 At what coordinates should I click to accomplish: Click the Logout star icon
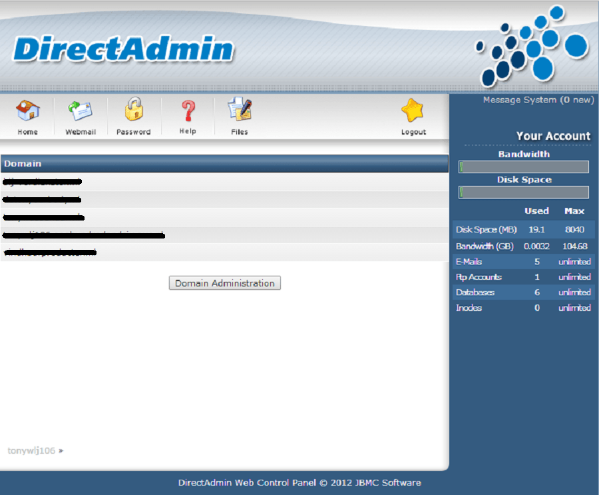pos(413,111)
